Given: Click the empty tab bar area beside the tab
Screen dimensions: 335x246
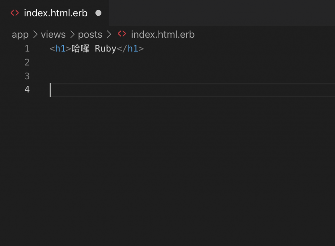Looking at the screenshot, I should pyautogui.click(x=222, y=13).
